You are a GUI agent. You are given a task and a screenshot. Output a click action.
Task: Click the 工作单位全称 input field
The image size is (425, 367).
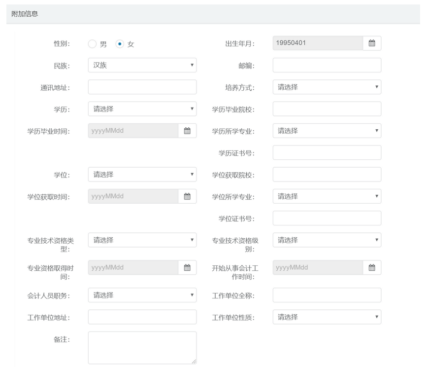click(x=327, y=295)
